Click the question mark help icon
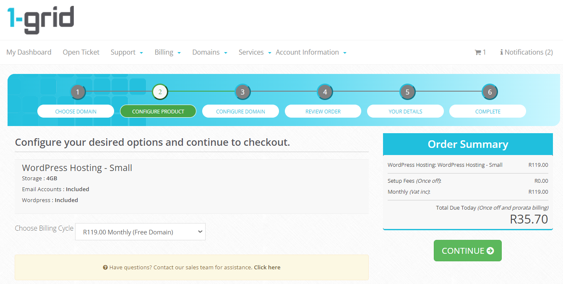The image size is (563, 284). [105, 267]
